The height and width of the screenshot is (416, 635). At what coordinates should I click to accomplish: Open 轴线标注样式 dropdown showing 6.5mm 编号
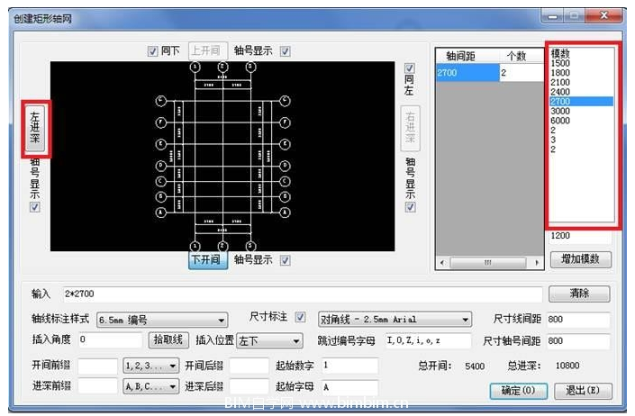coord(162,320)
